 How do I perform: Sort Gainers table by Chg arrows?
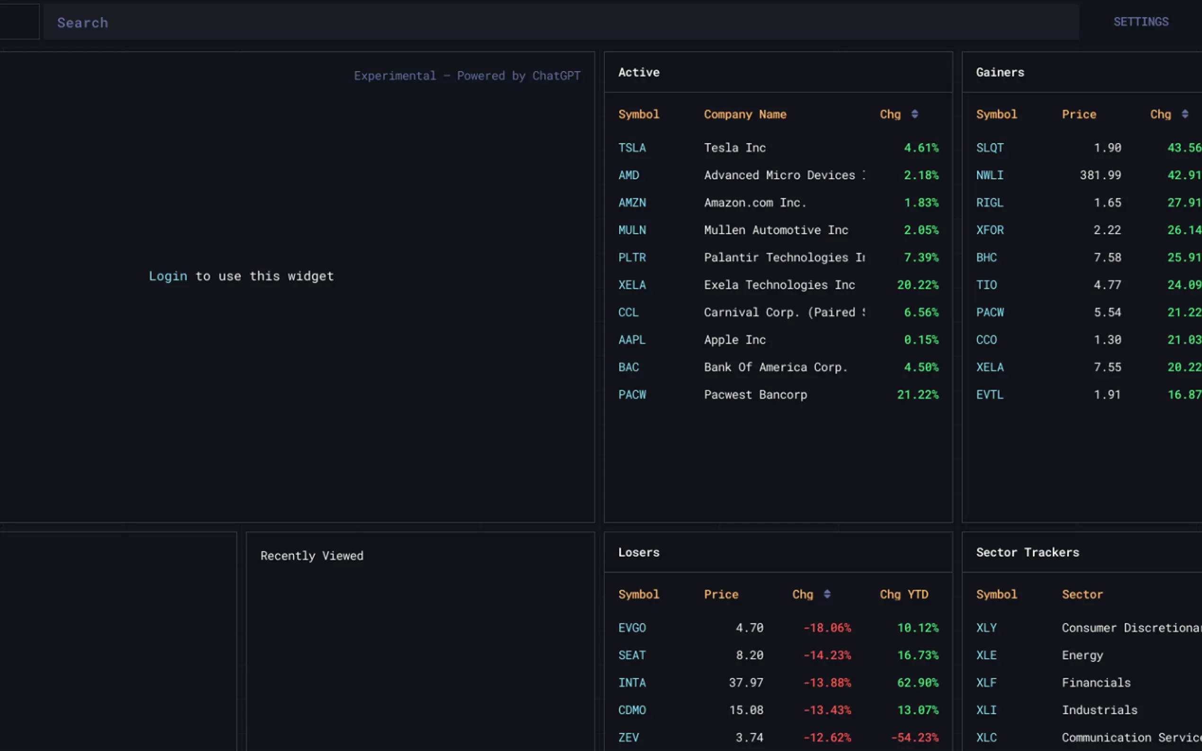[1184, 114]
